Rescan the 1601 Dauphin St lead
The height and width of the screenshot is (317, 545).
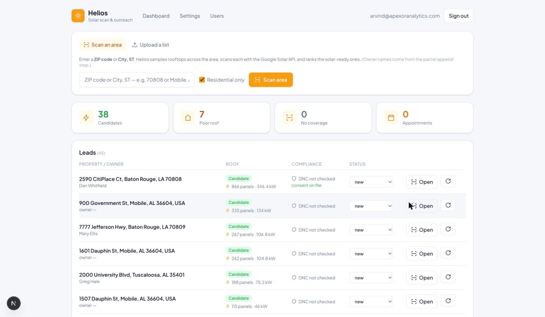pos(448,253)
